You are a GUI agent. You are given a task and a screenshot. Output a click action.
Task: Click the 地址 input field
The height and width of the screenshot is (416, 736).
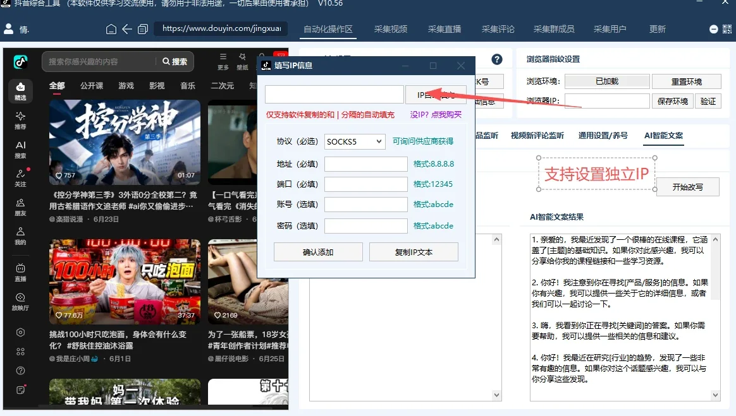[365, 164]
